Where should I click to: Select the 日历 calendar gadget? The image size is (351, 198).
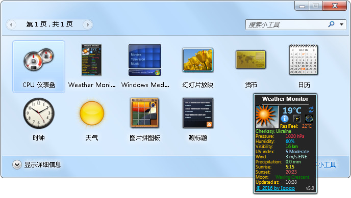(304, 60)
